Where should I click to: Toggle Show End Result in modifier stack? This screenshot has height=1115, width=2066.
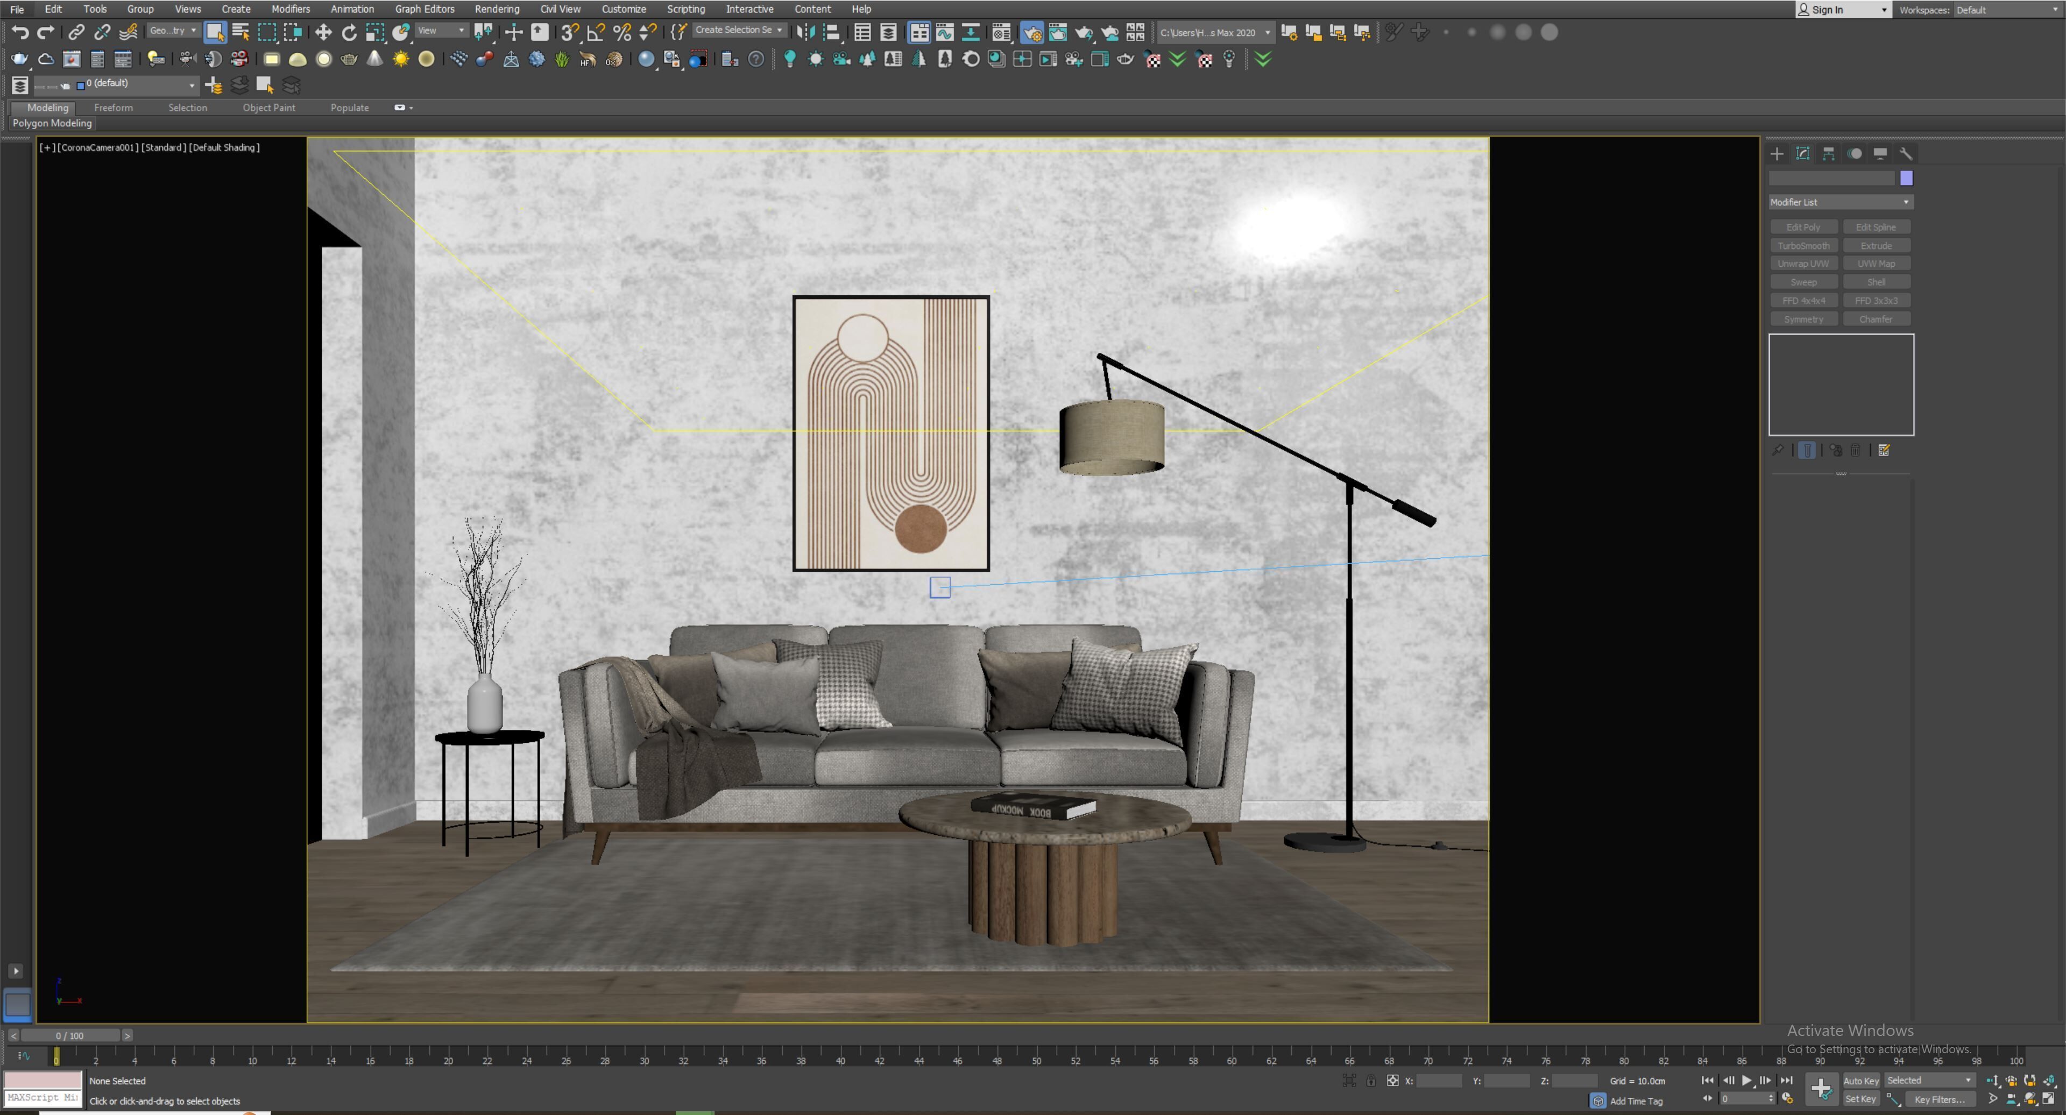(1807, 451)
